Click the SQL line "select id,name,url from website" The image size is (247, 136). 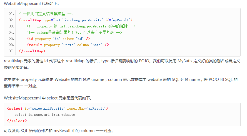point(45,114)
